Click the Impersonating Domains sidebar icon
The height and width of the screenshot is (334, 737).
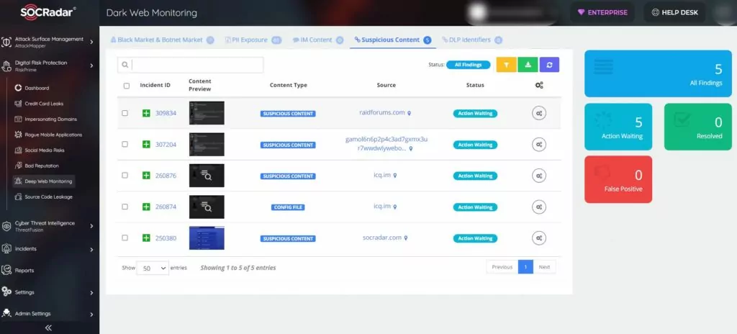tap(18, 119)
